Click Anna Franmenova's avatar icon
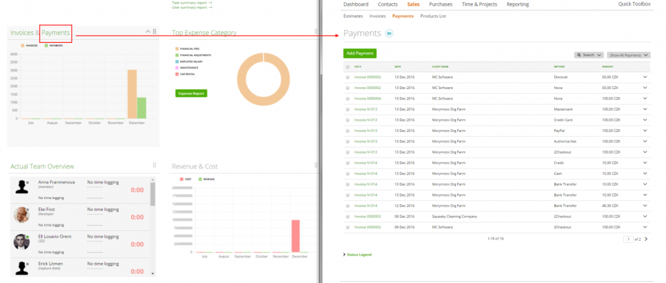 pyautogui.click(x=21, y=187)
